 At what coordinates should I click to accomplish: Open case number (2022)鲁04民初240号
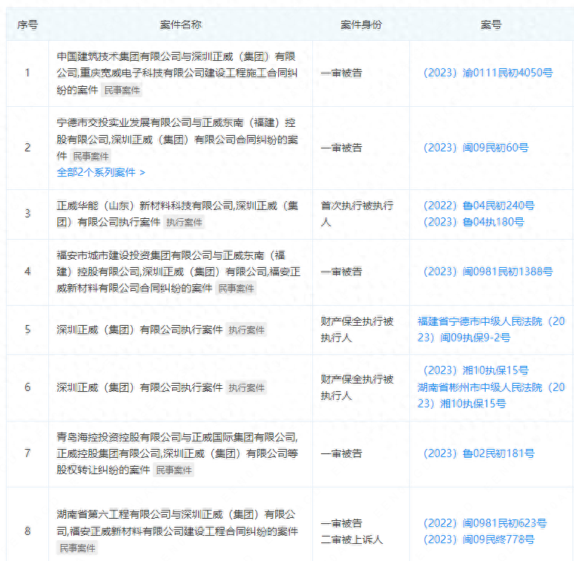(479, 206)
